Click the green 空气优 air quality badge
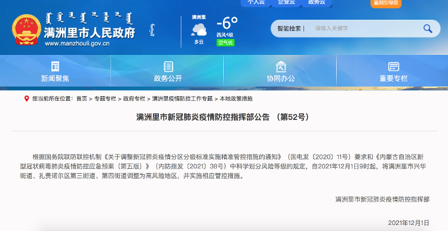Image resolution: width=448 pixels, height=231 pixels. click(x=225, y=43)
